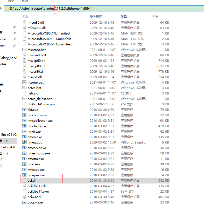Select the netca_deinst.bat file name
This screenshot has height=204, width=204.
[40, 99]
